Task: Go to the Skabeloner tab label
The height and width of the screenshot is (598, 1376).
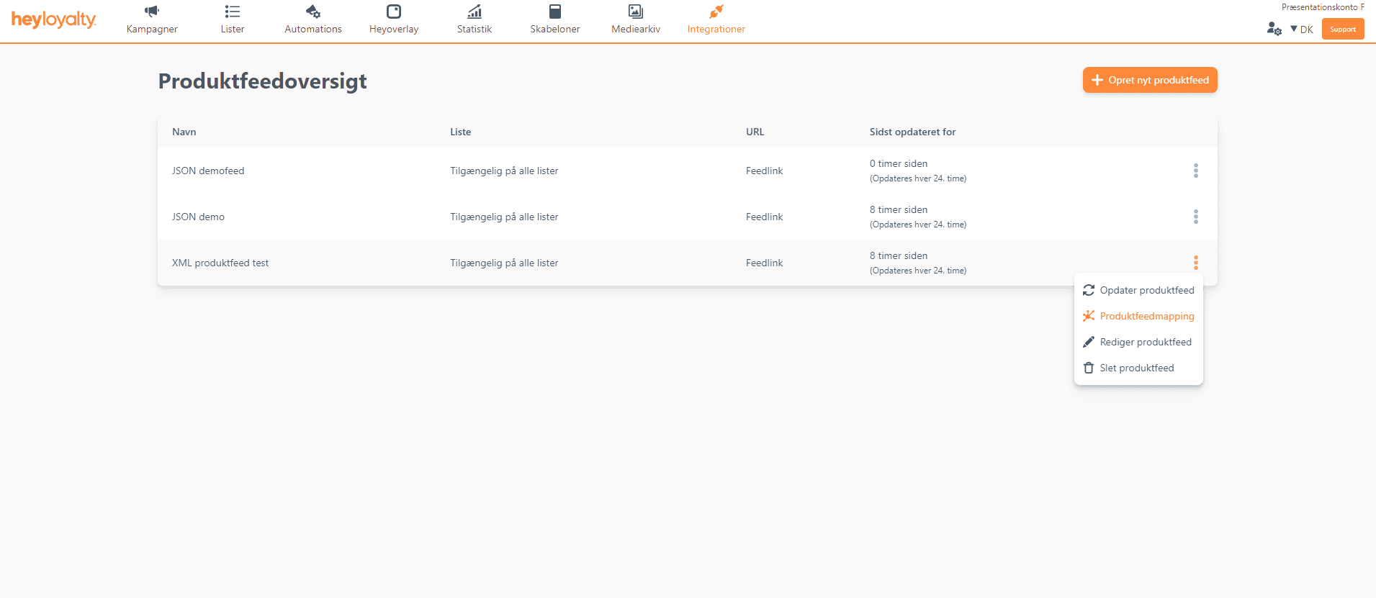Action: point(555,30)
